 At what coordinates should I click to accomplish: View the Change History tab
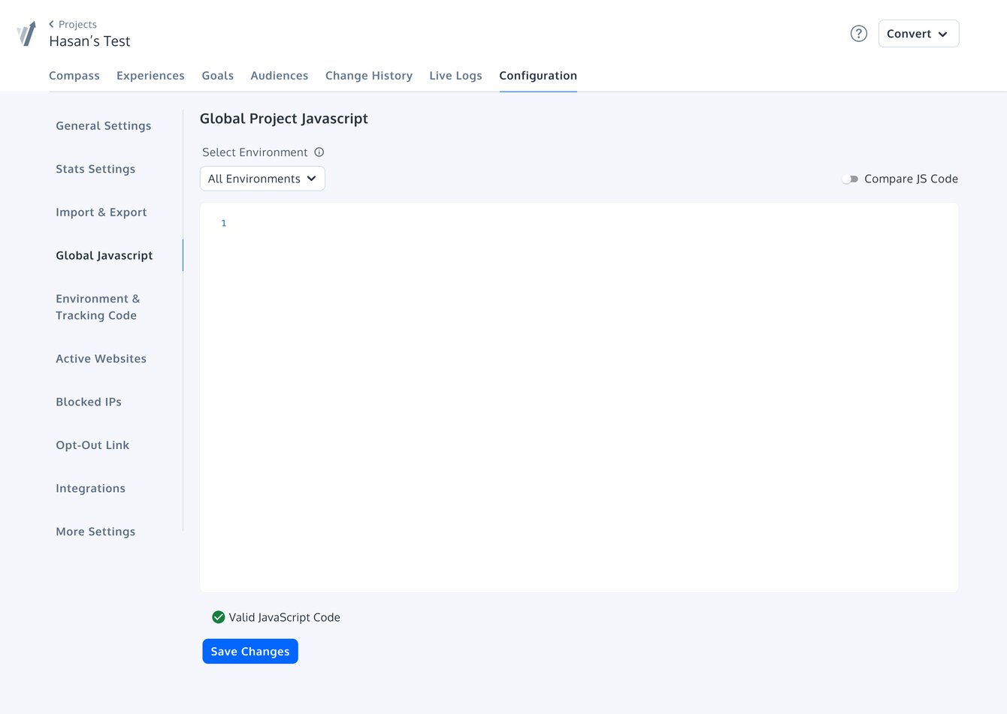[x=369, y=76]
